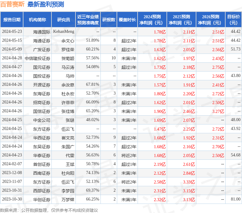Click the 近三年业绩预测准确度 header
This screenshot has height=213, width=242.
coord(88,19)
